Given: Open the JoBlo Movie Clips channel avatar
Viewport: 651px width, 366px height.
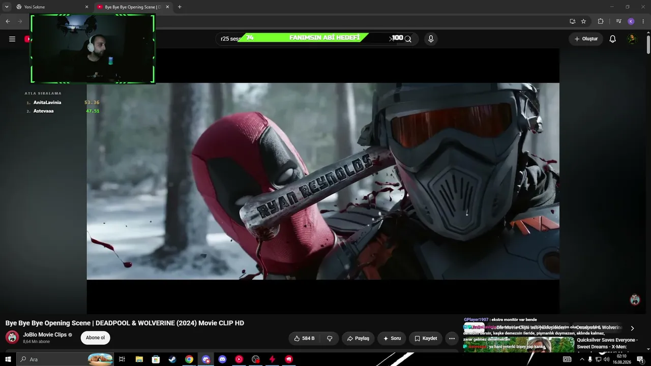Looking at the screenshot, I should [x=12, y=338].
